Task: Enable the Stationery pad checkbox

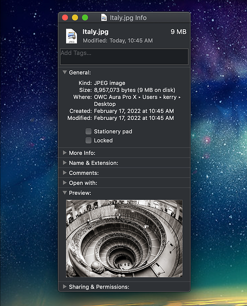Action: click(88, 132)
